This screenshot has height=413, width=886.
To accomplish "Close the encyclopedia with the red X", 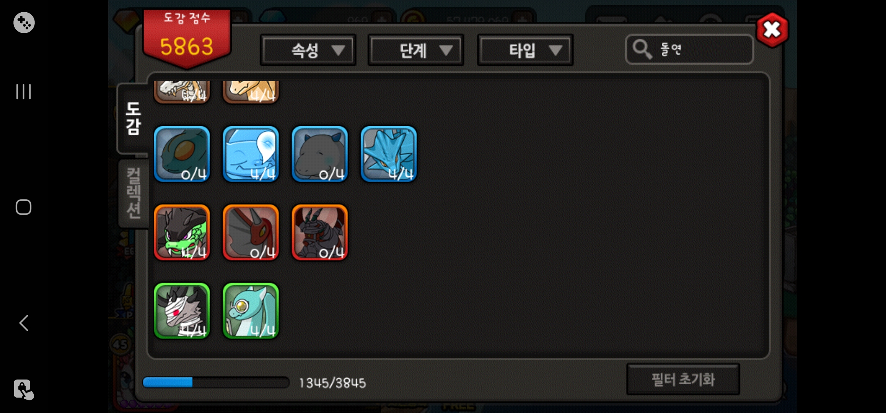I will [x=772, y=30].
